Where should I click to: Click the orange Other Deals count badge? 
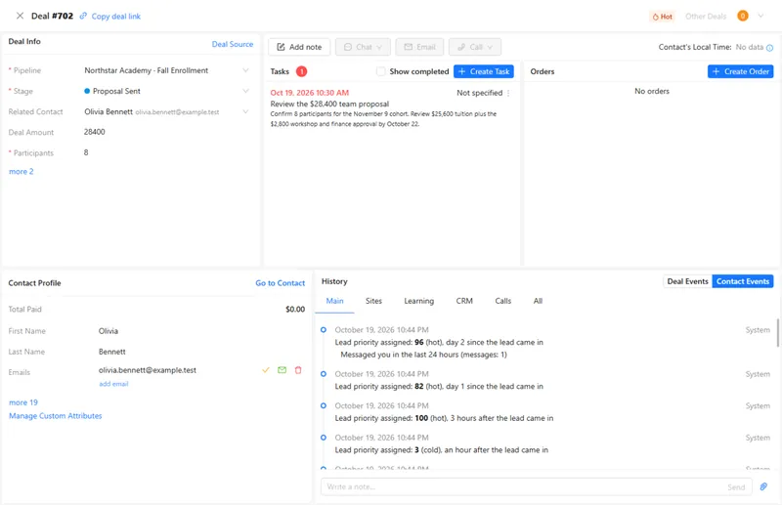coord(743,16)
